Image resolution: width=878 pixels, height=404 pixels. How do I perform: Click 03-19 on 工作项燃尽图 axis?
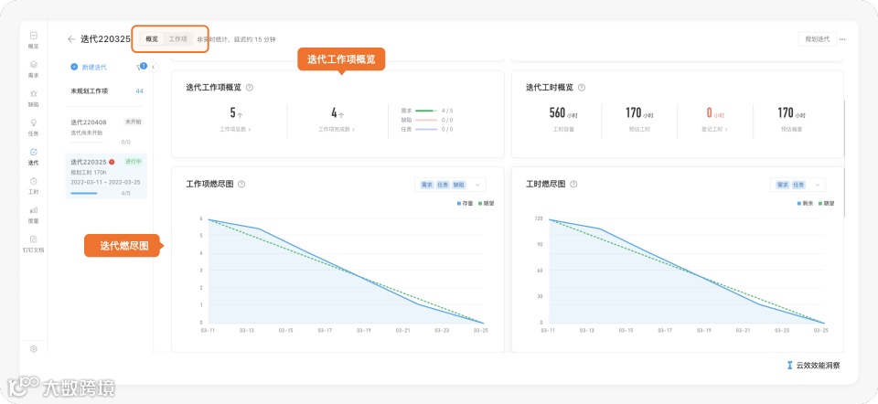coord(364,331)
